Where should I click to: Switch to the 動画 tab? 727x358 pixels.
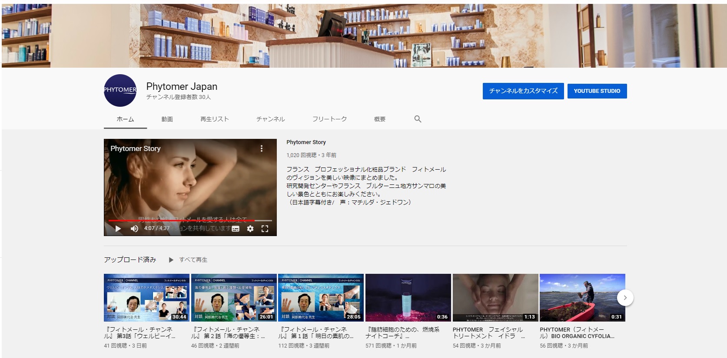coord(167,119)
